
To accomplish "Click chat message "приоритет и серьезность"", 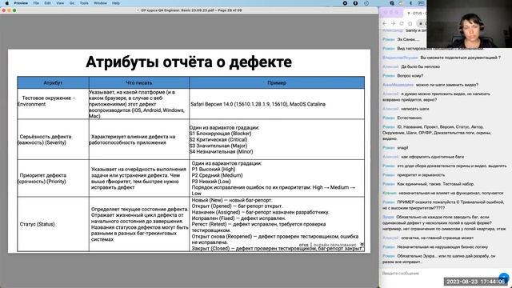I will point(421,175).
